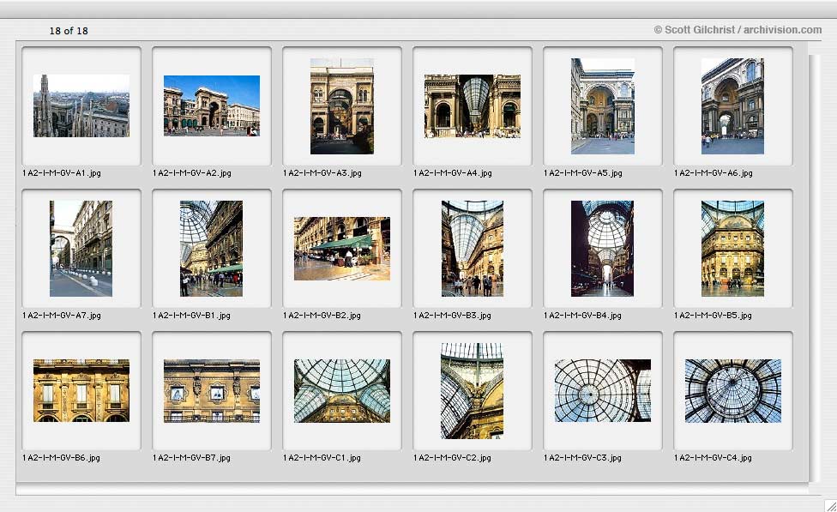Click file name label 1A2-I-M-GV-B7.jpg
Image resolution: width=837 pixels, height=512 pixels.
click(x=191, y=458)
